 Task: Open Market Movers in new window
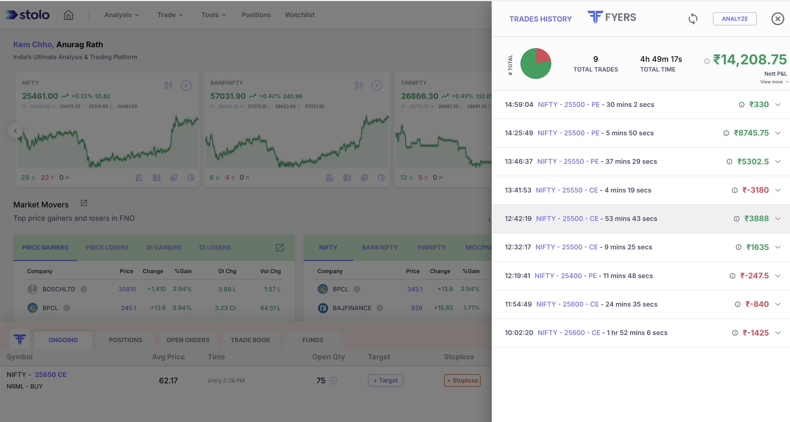pos(84,203)
